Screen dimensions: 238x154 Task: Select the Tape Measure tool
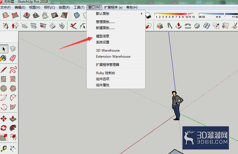pyautogui.click(x=4, y=149)
